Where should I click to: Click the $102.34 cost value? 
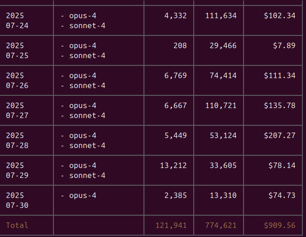tap(279, 16)
